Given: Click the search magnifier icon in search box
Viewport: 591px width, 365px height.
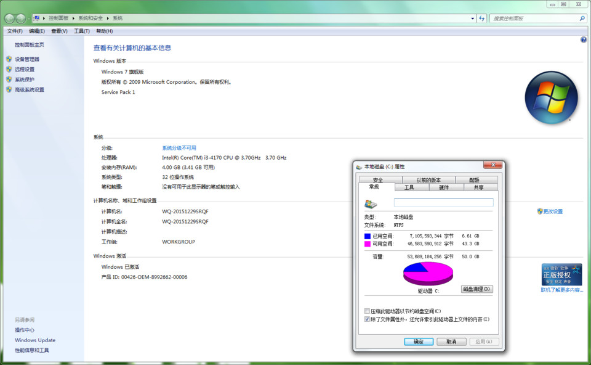Looking at the screenshot, I should tap(582, 18).
